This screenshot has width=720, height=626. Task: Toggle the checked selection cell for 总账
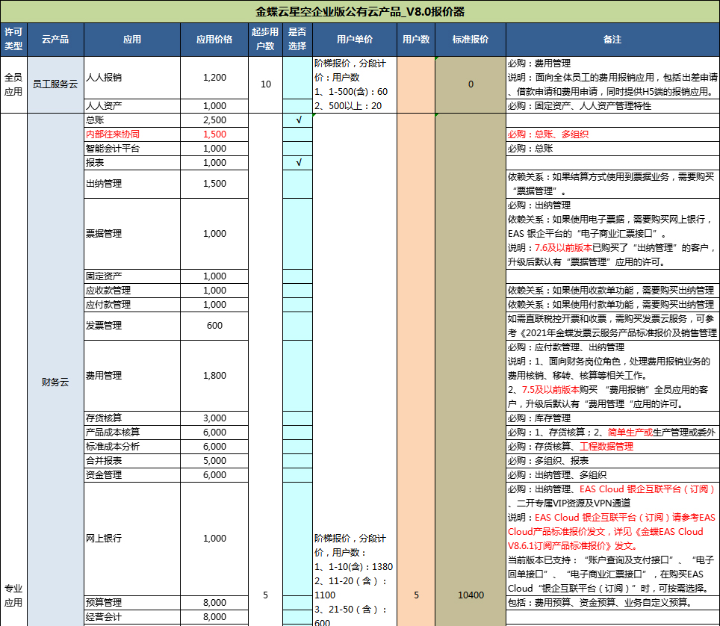tap(297, 120)
